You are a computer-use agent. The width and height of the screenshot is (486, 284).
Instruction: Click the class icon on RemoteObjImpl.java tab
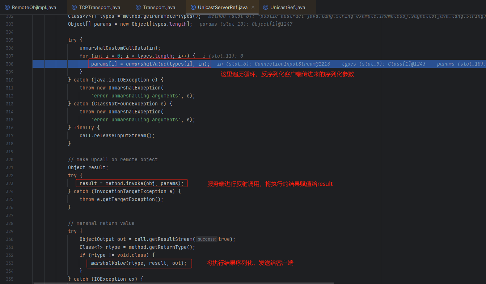click(7, 7)
